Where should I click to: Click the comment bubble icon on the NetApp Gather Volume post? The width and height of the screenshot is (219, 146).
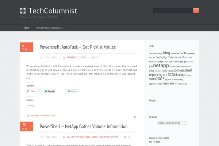pyautogui.click(x=125, y=137)
